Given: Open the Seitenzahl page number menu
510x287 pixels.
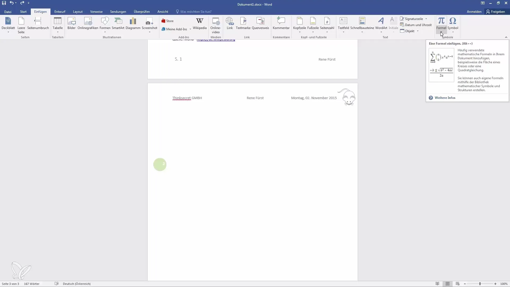Looking at the screenshot, I should [327, 25].
